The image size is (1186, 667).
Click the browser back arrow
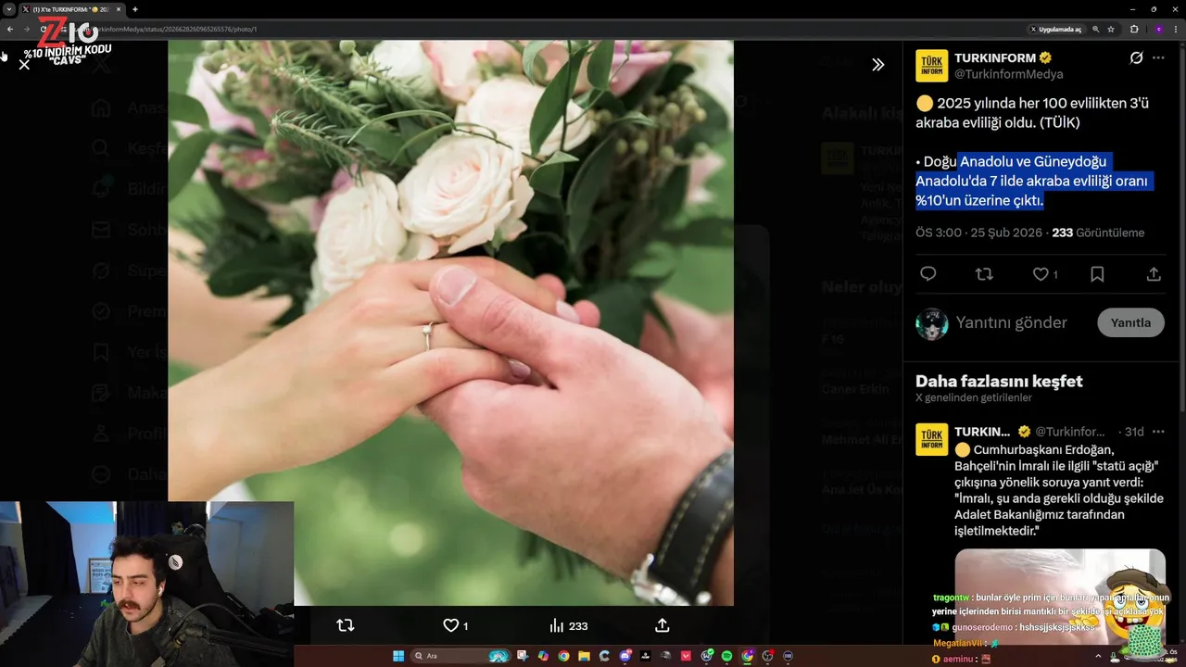pyautogui.click(x=10, y=29)
